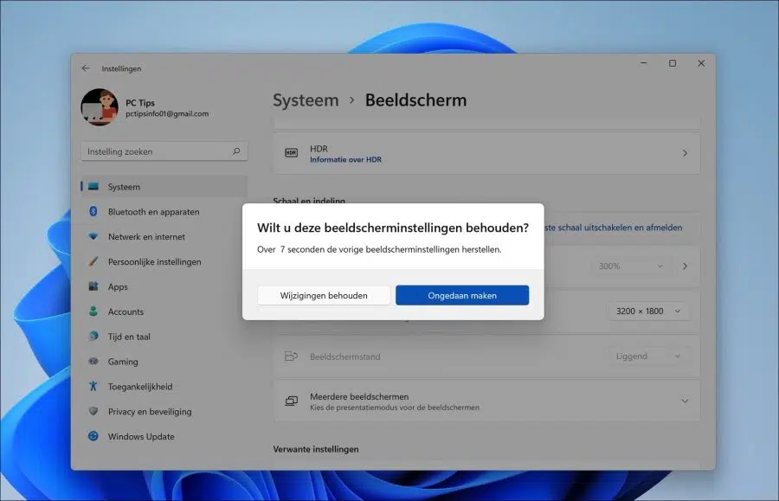Click the Apps icon in sidebar
779x501 pixels.
point(93,286)
